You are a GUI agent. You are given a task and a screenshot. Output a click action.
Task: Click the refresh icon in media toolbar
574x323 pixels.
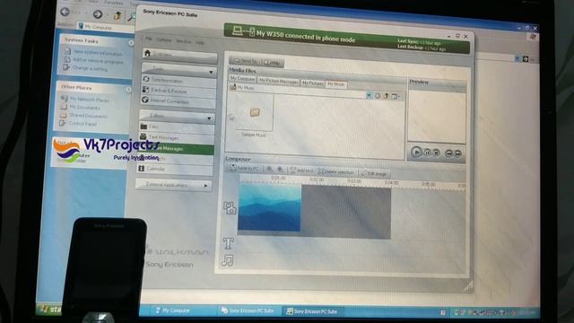(378, 96)
